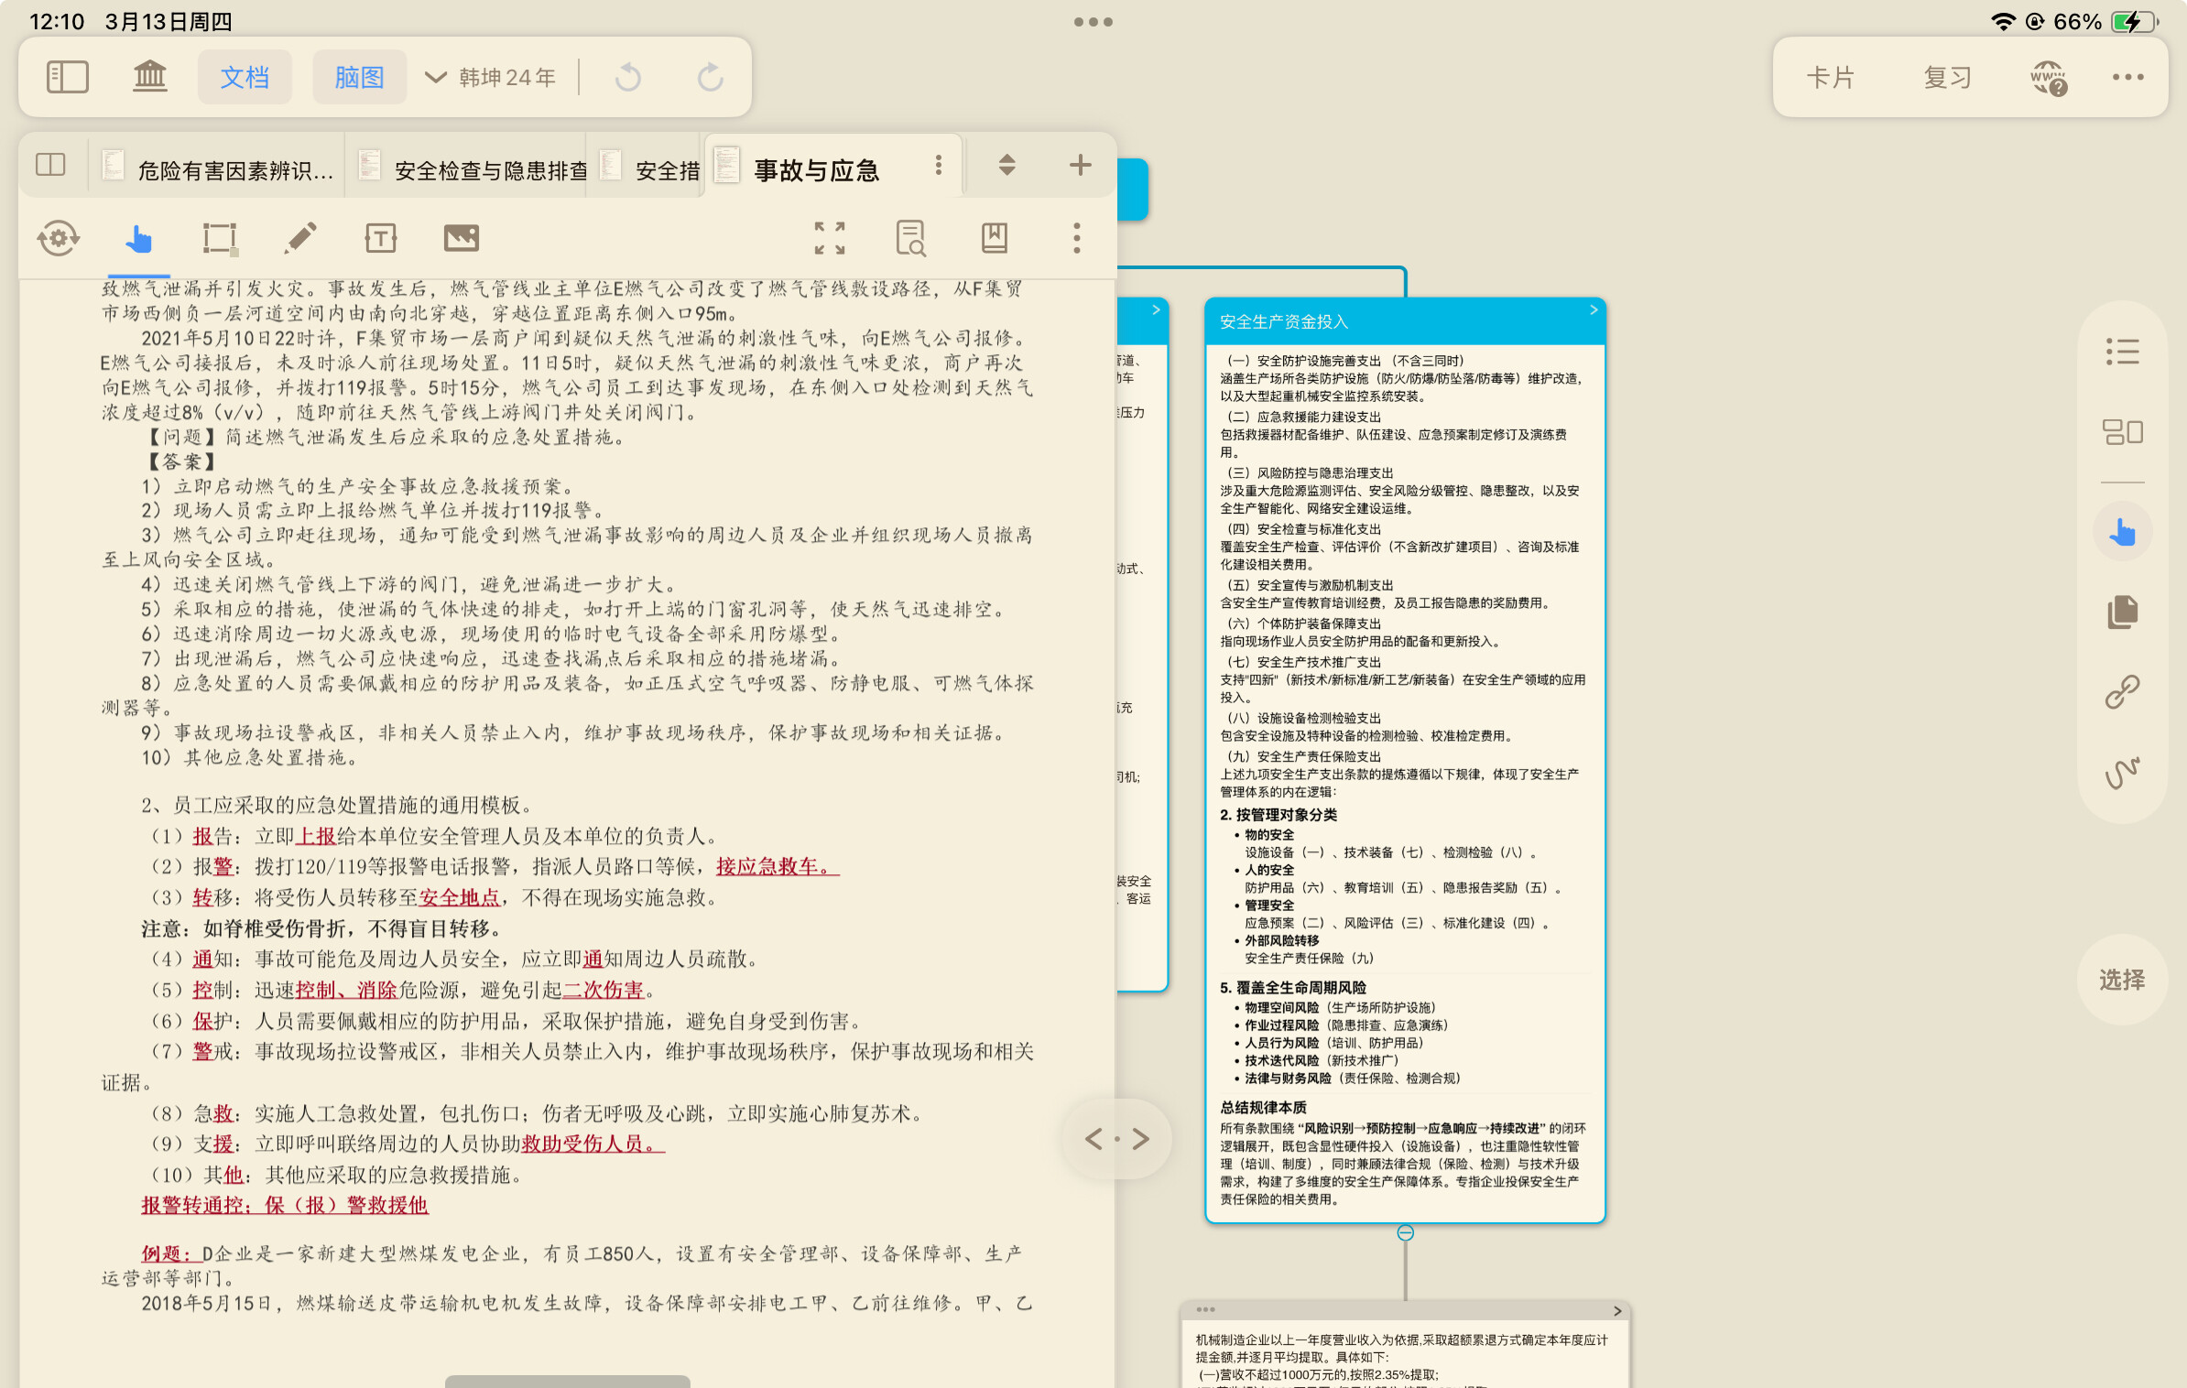Toggle 文档 view mode
This screenshot has height=1388, width=2187.
point(245,77)
